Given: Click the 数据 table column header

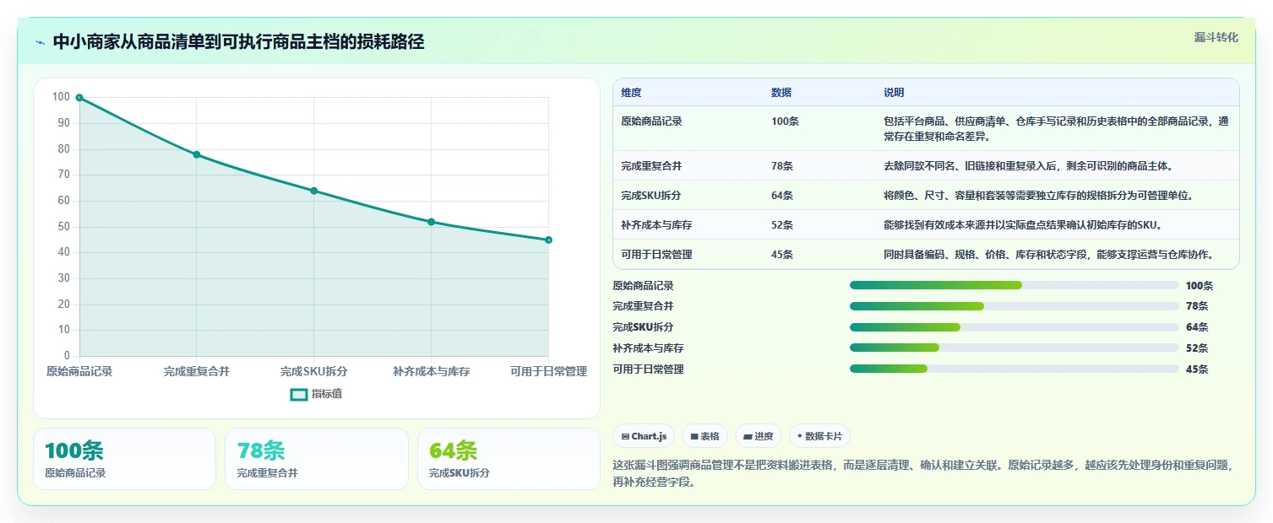Looking at the screenshot, I should (x=781, y=93).
